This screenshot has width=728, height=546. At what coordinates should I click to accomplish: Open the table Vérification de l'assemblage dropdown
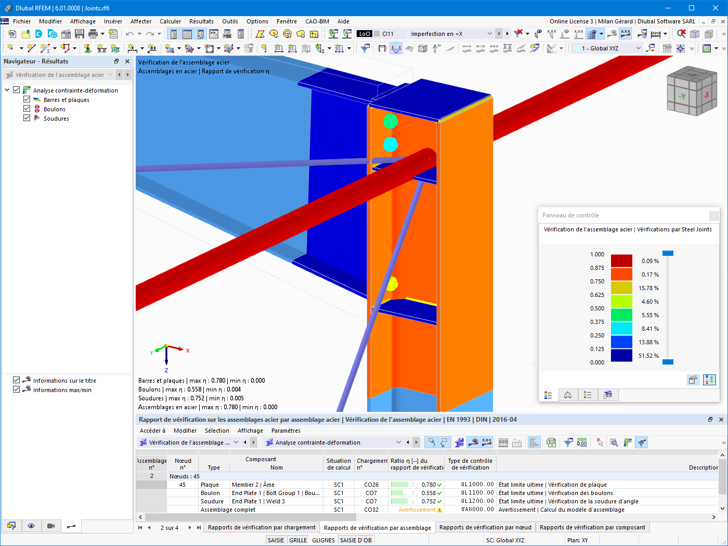click(236, 443)
